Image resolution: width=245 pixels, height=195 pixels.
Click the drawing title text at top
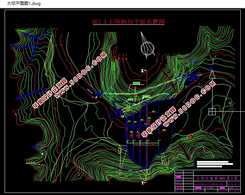click(x=129, y=22)
